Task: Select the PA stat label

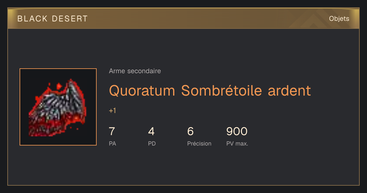Action: click(x=112, y=143)
